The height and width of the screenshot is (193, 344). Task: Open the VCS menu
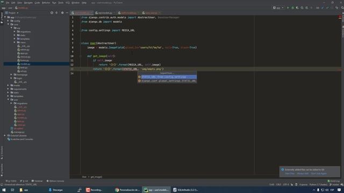67,3
